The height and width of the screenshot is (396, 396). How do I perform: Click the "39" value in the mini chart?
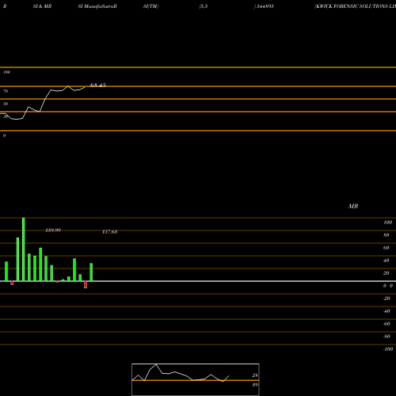coord(255,385)
